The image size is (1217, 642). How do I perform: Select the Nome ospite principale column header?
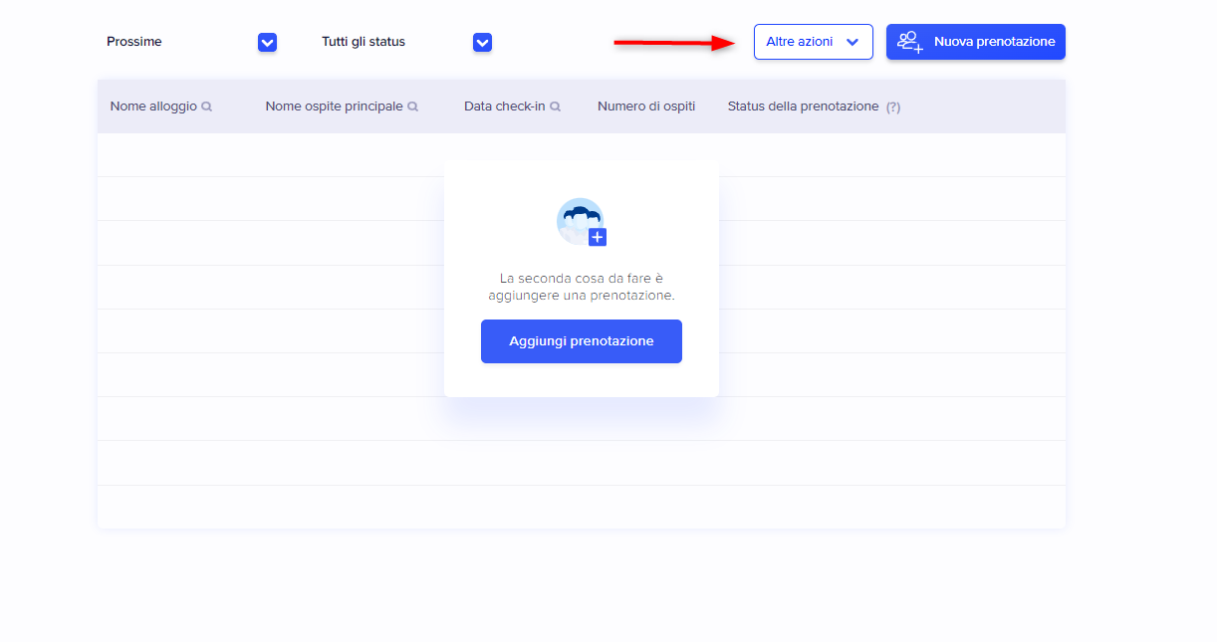[334, 107]
